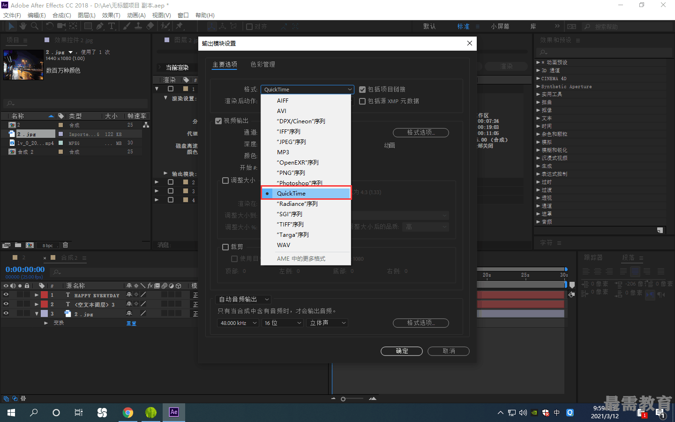Enable the 裁剪 checkbox

[x=225, y=247]
